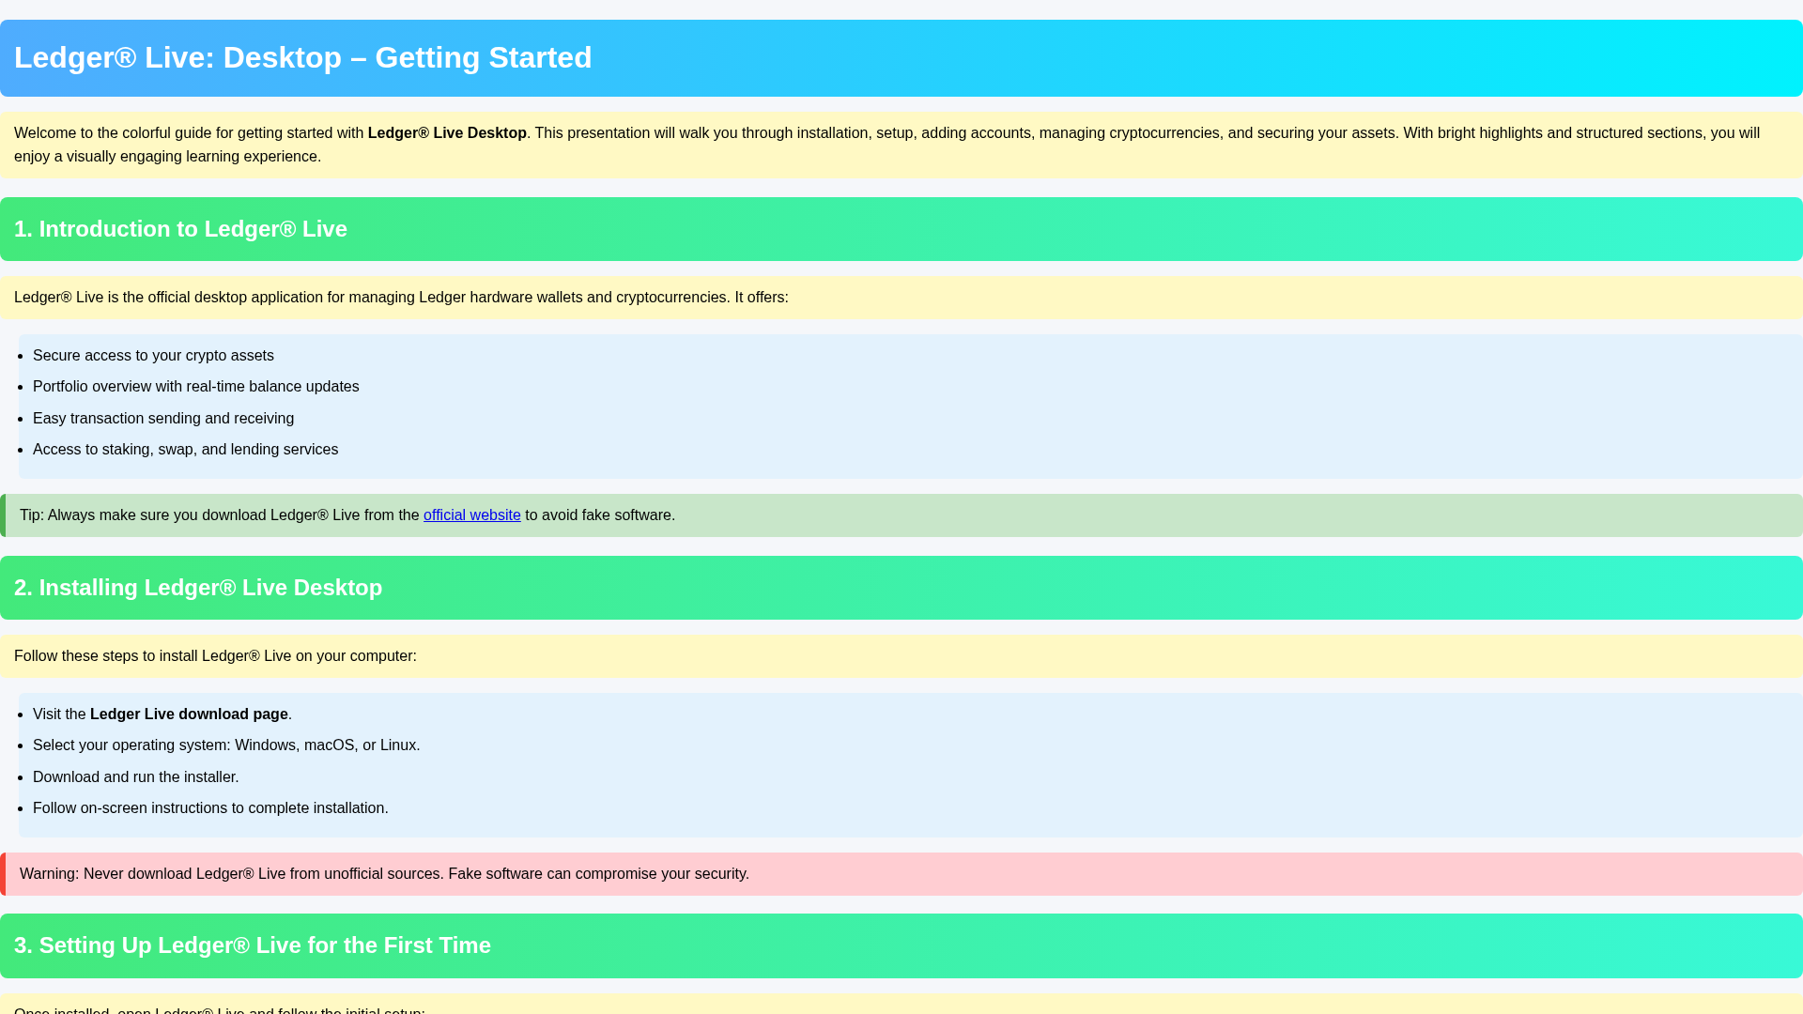
Task: Click bullet 'Easy transaction sending and receiving'
Action: (x=163, y=419)
